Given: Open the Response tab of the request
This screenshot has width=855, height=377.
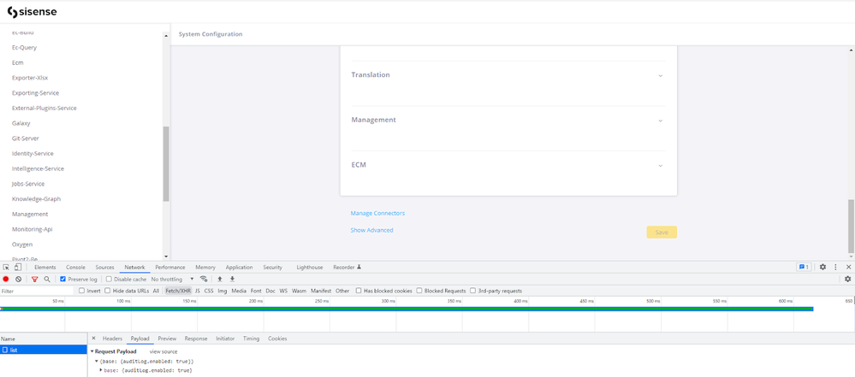Looking at the screenshot, I should coord(196,339).
